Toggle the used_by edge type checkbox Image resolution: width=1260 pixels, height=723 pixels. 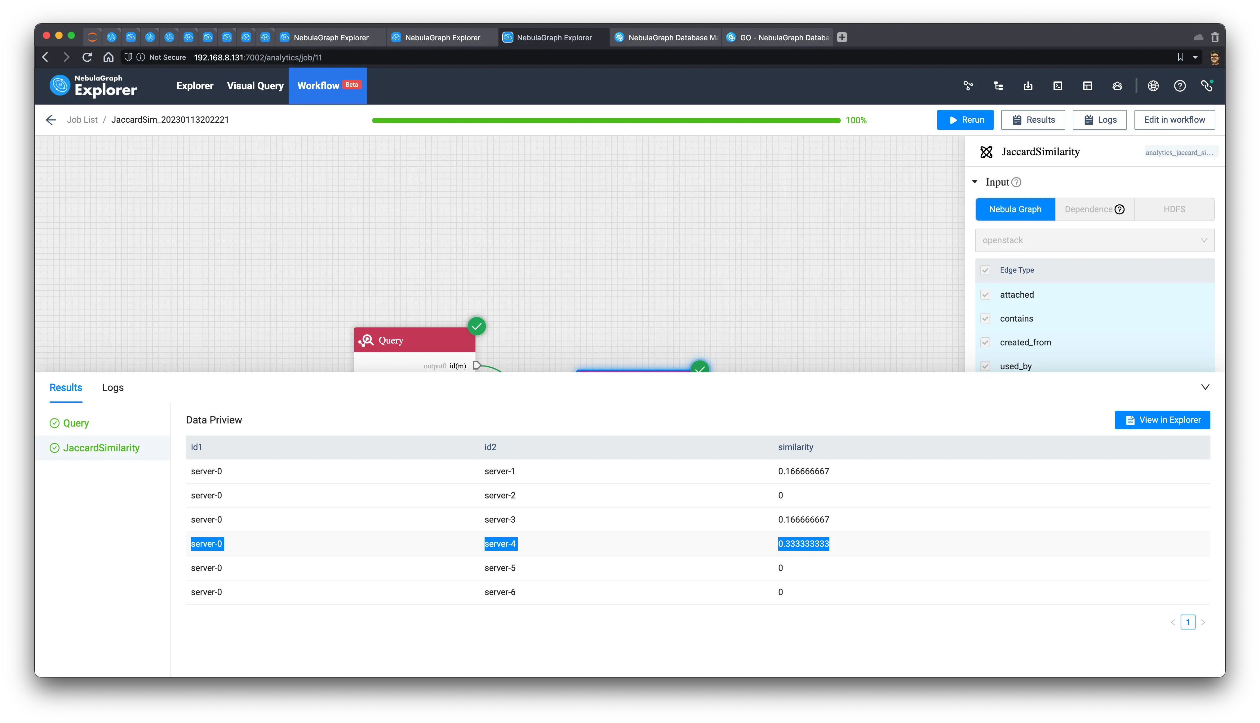click(x=985, y=366)
